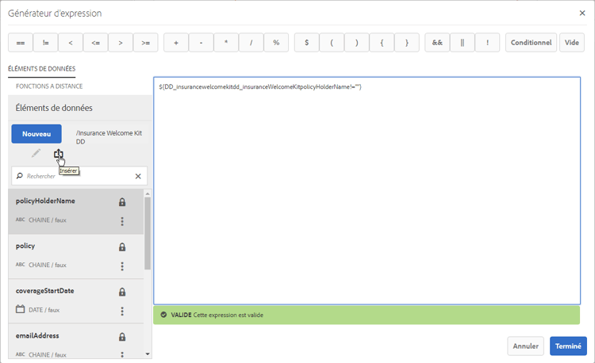Click the lock icon for emailAddress

click(x=122, y=337)
